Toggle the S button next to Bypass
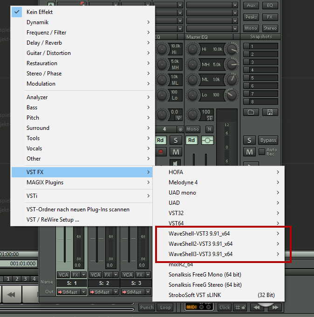The height and width of the screenshot is (317, 314). click(x=249, y=140)
